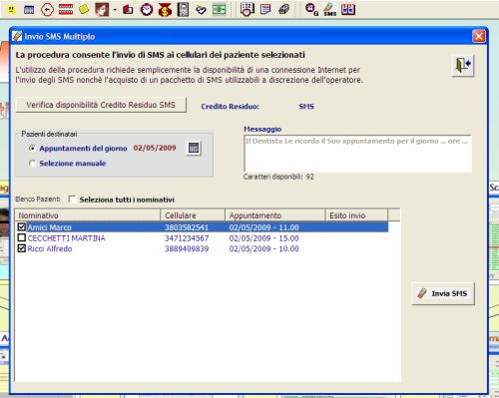
Task: Click the Credito Residuo label
Action: tap(230, 107)
